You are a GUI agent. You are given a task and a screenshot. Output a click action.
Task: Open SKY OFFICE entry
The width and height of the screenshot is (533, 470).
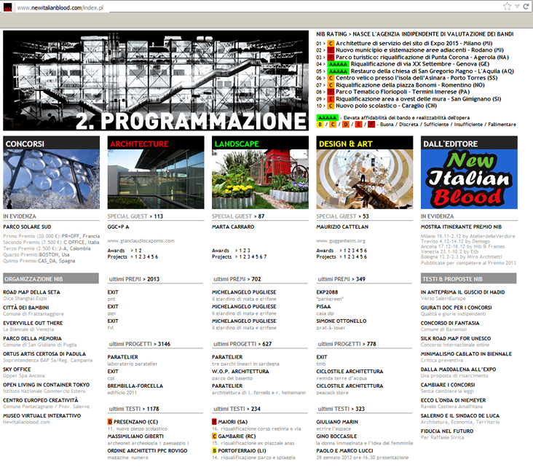click(x=17, y=369)
